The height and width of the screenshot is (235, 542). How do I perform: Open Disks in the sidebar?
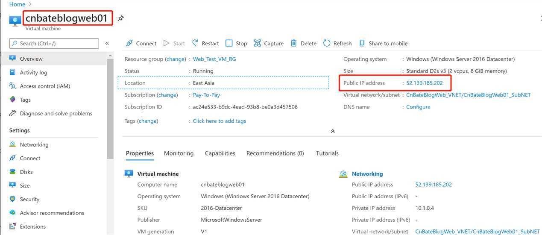[26, 172]
